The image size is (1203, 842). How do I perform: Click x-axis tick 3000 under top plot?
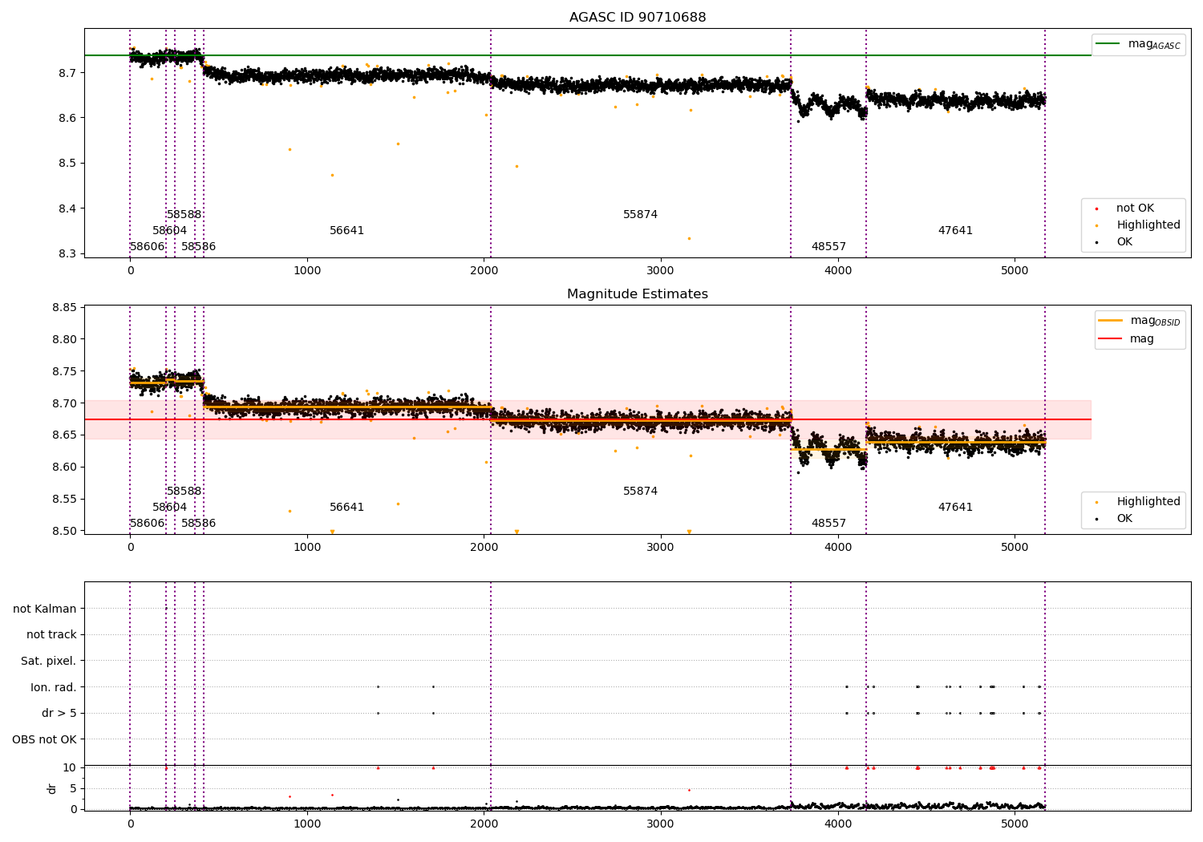point(661,271)
